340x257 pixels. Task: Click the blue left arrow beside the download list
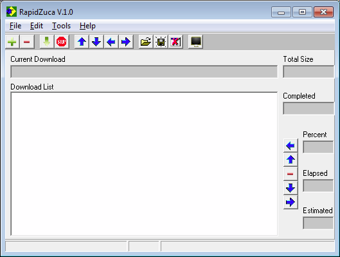[x=291, y=146]
